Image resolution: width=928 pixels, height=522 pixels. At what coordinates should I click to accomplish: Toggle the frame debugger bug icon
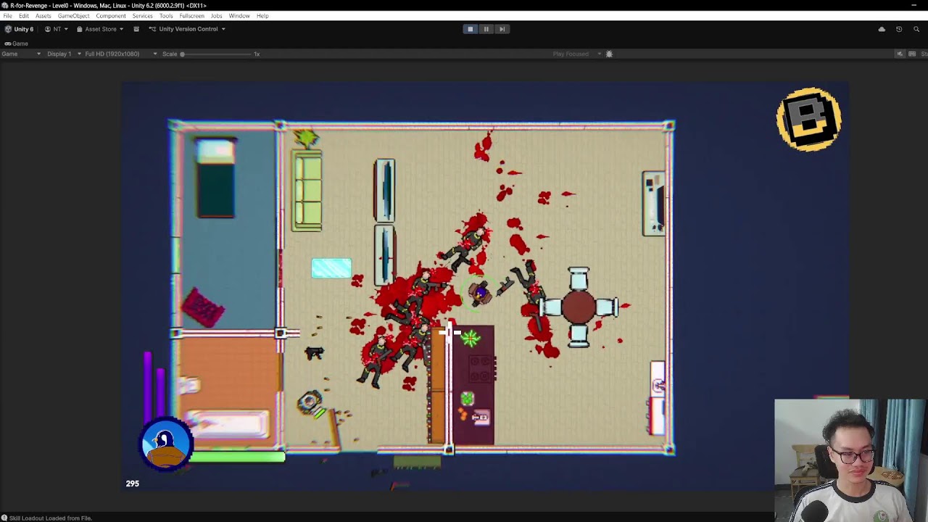coord(609,54)
